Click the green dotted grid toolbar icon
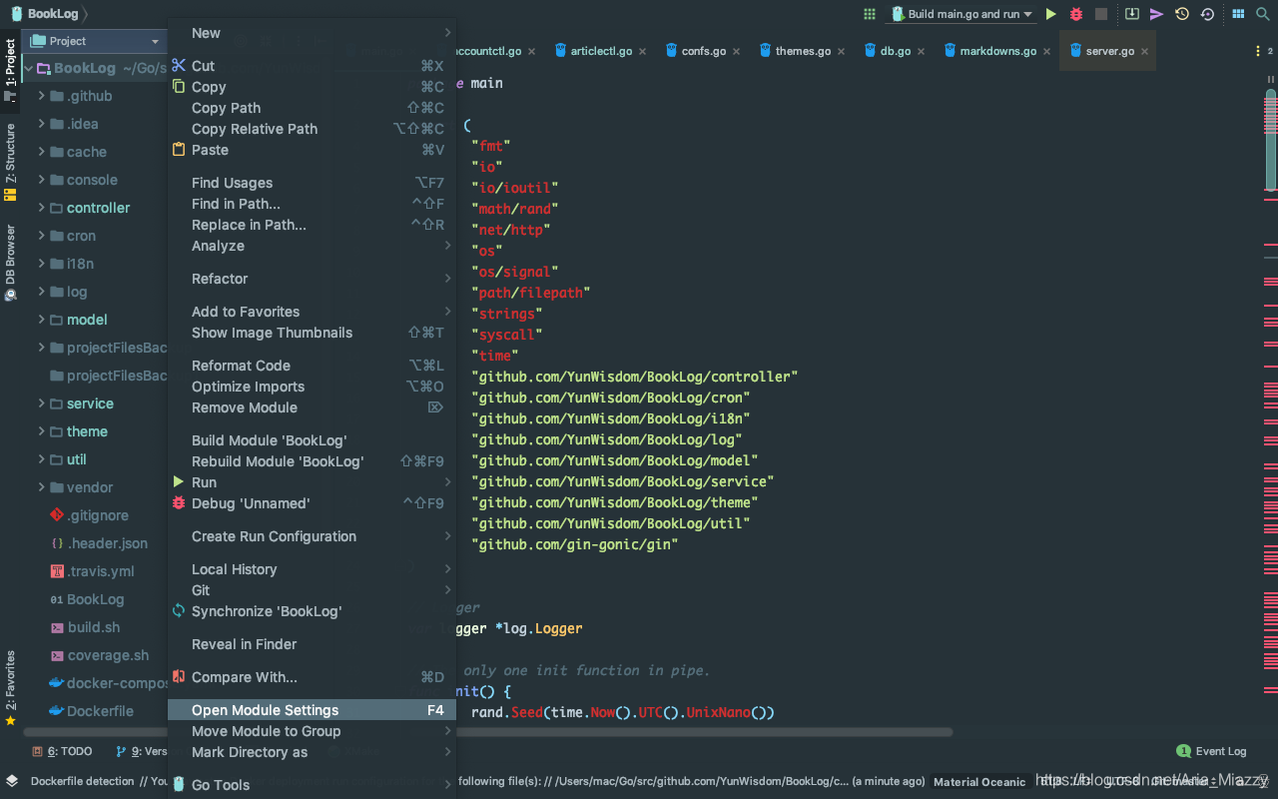 (x=870, y=14)
